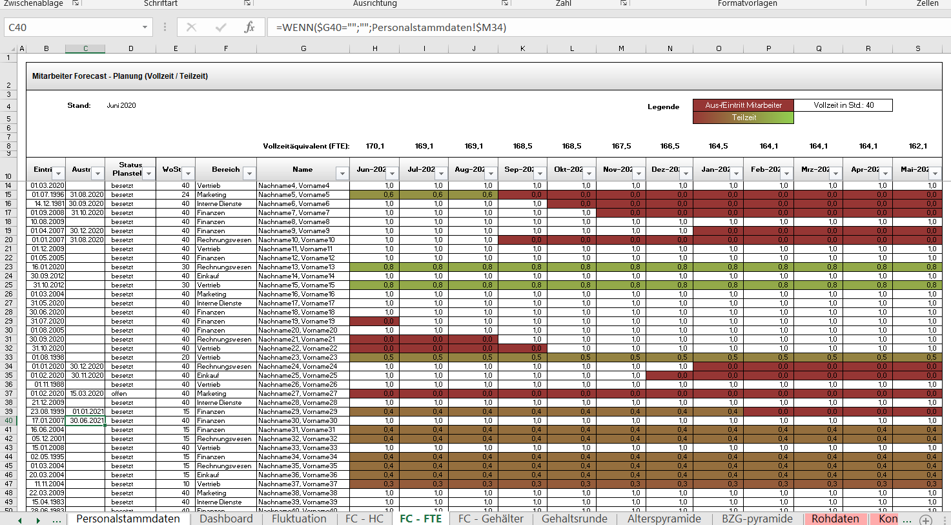Viewport: 951px width, 525px height.
Task: Click the Insert Function fx icon
Action: (x=249, y=27)
